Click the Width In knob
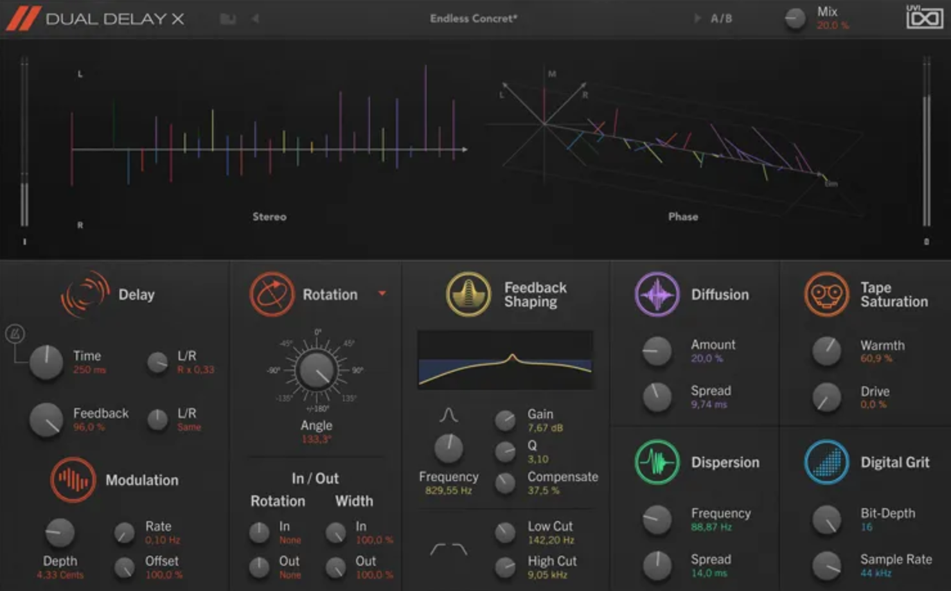Image resolution: width=951 pixels, height=591 pixels. click(x=335, y=533)
